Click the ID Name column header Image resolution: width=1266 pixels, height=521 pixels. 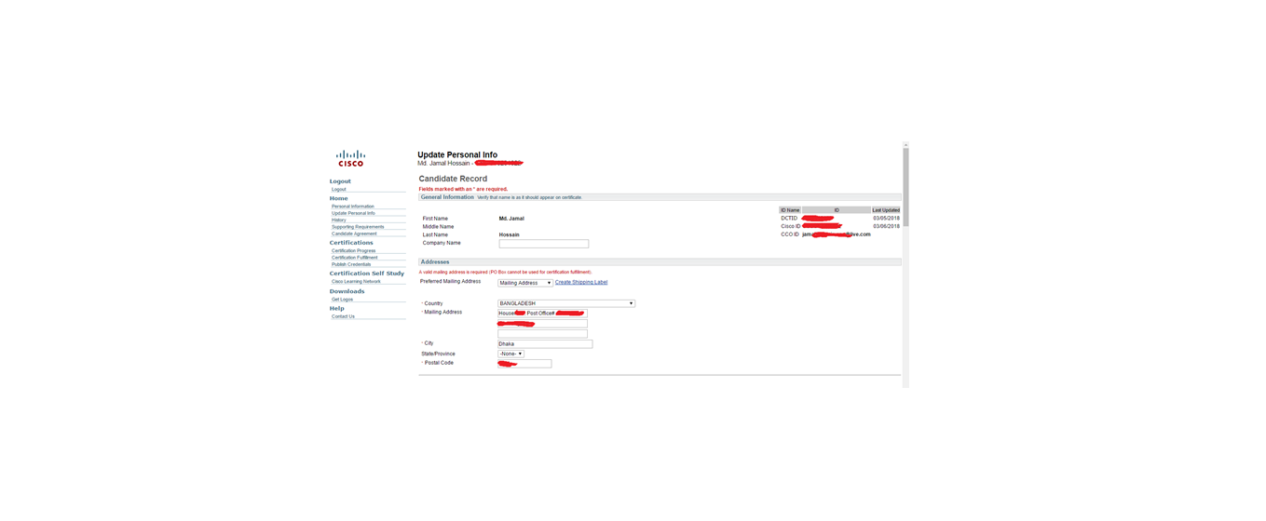click(790, 210)
